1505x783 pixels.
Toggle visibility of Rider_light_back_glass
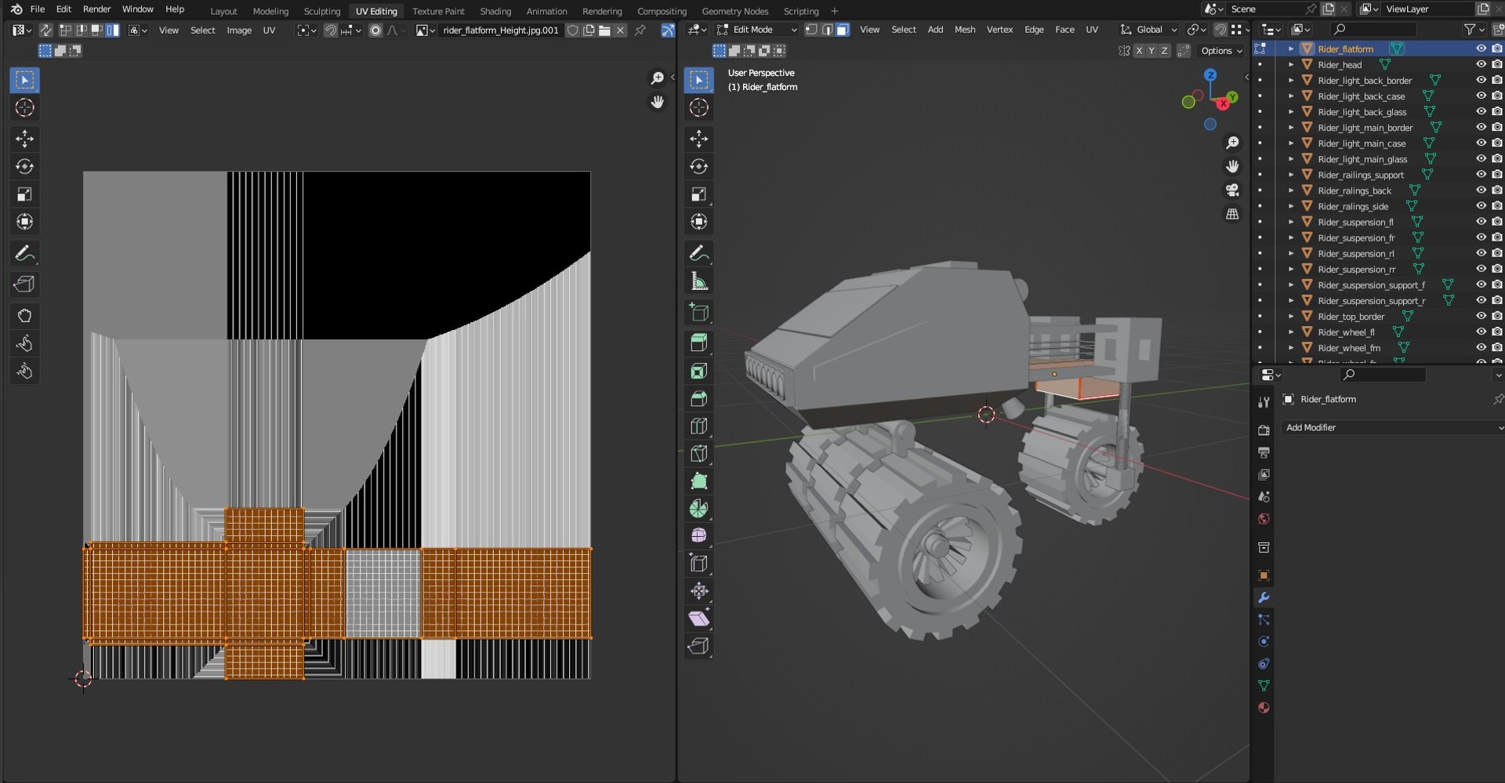[1481, 111]
